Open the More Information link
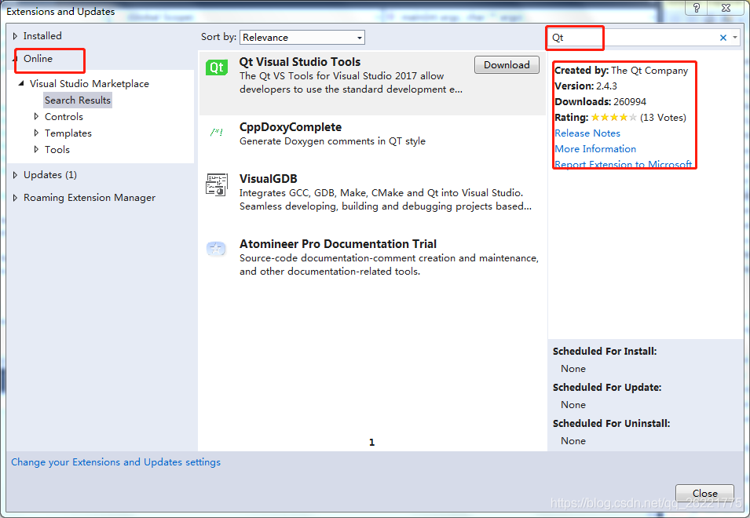Viewport: 750px width, 518px height. point(595,149)
